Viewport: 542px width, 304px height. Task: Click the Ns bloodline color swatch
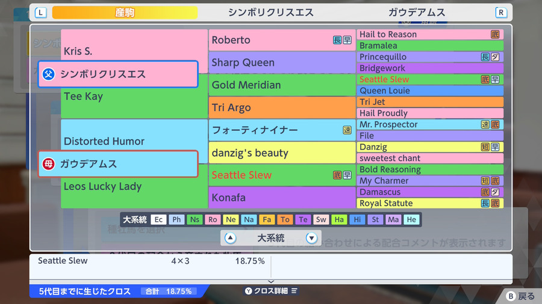[195, 219]
